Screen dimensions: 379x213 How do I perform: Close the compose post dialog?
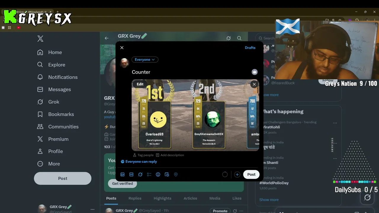click(122, 48)
